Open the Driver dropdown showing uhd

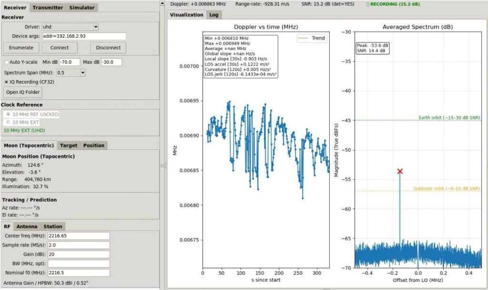[70, 27]
